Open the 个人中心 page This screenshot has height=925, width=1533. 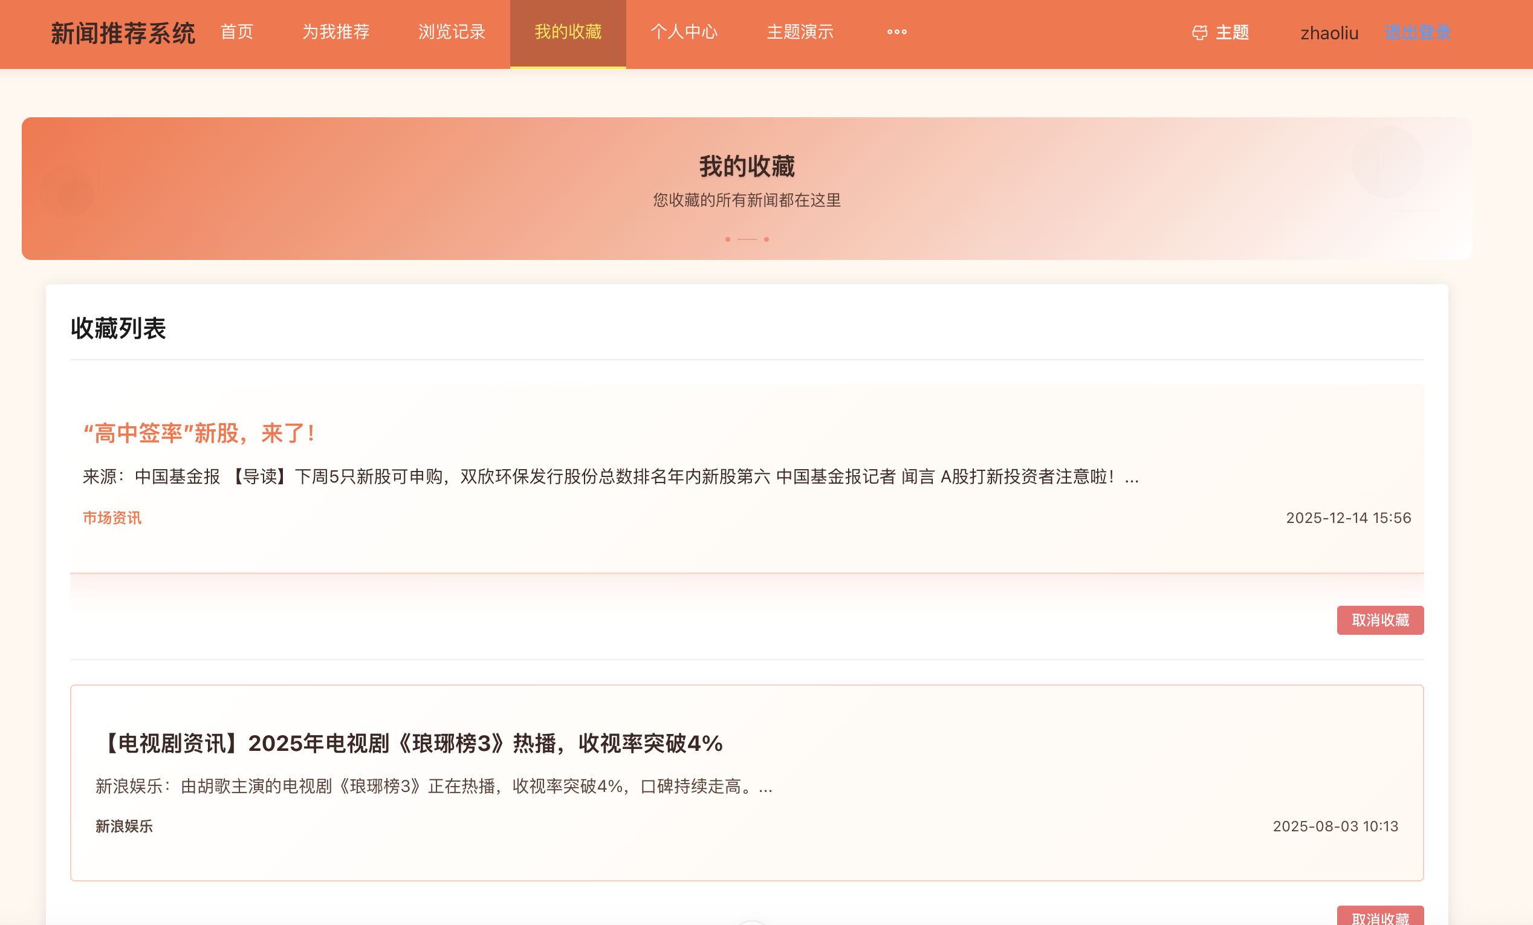click(684, 33)
